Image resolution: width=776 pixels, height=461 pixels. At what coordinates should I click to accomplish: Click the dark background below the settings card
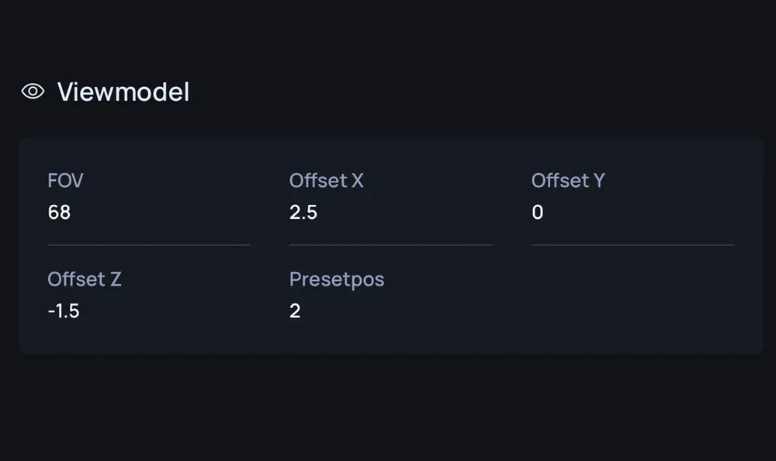coord(388,407)
